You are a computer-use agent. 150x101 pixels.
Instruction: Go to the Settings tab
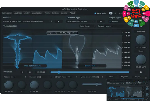(56, 13)
